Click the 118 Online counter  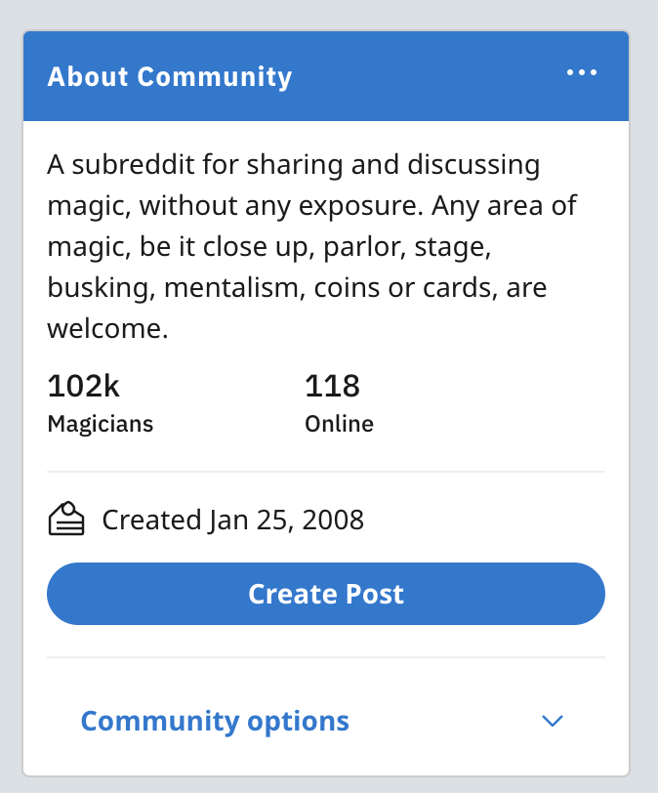(x=339, y=400)
